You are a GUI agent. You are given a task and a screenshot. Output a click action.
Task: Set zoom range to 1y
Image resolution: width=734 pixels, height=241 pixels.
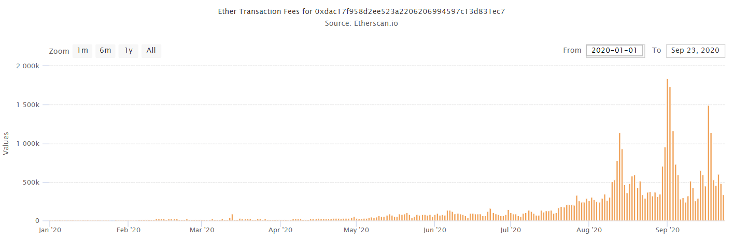(x=129, y=51)
